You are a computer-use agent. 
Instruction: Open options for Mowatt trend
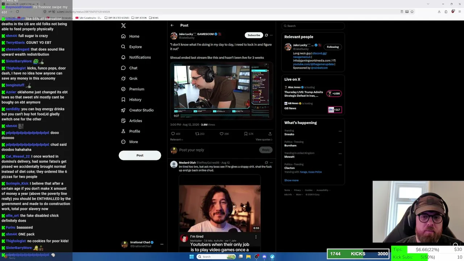coord(340,154)
